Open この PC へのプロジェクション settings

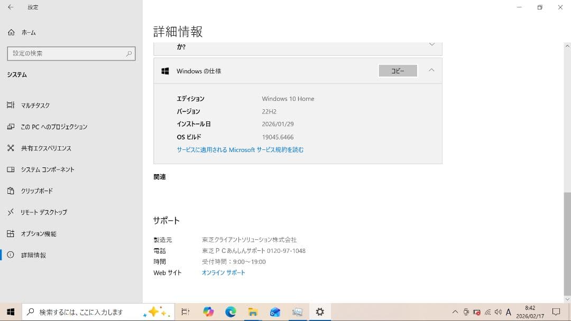[x=71, y=127]
